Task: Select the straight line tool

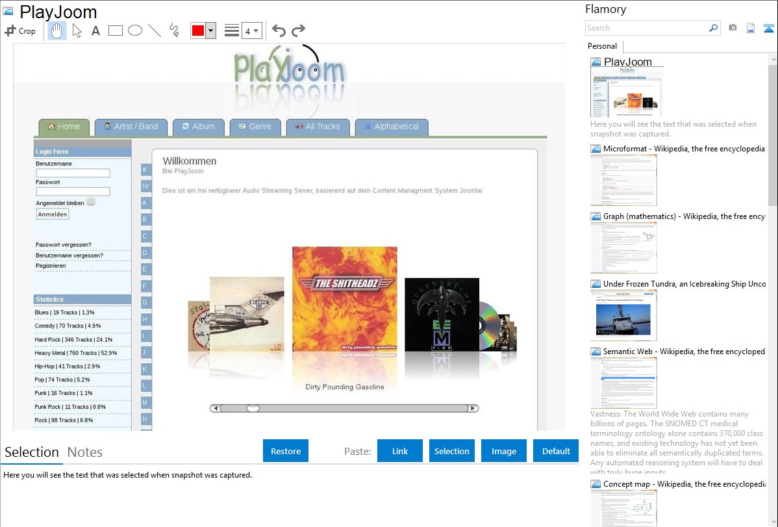Action: click(x=155, y=31)
